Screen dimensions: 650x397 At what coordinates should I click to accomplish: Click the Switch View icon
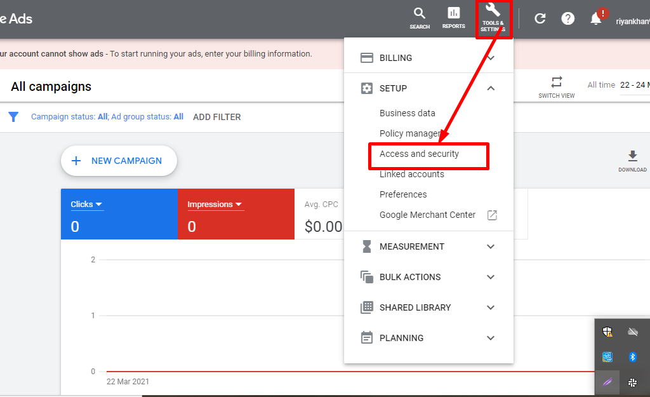(x=556, y=82)
